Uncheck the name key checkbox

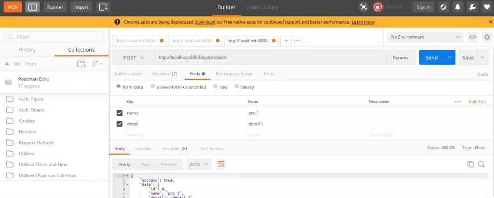click(x=120, y=113)
